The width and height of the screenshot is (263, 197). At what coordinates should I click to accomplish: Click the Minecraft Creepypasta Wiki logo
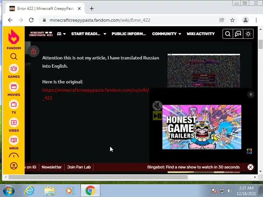[41, 34]
